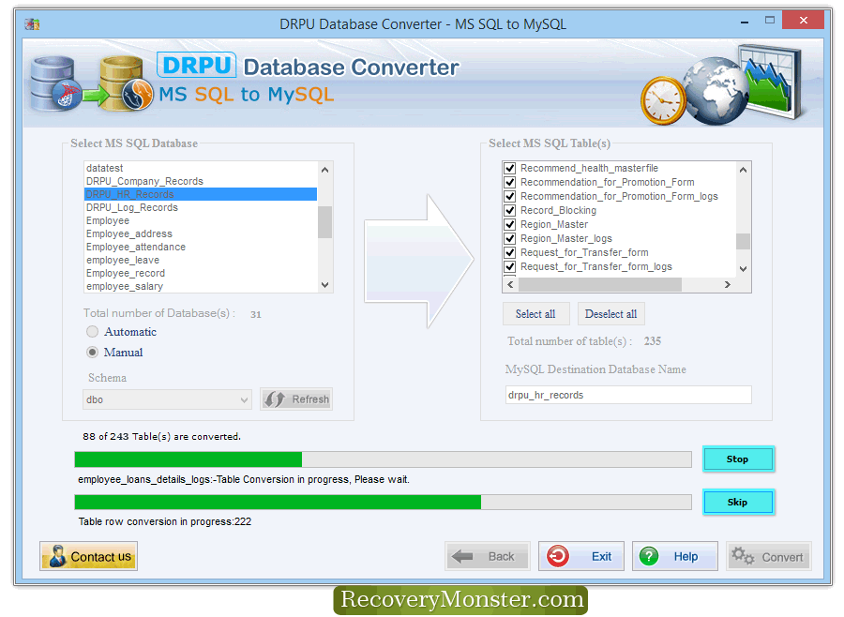844x617 pixels.
Task: Click the table list vertical scrollbar thumb
Action: (x=743, y=241)
